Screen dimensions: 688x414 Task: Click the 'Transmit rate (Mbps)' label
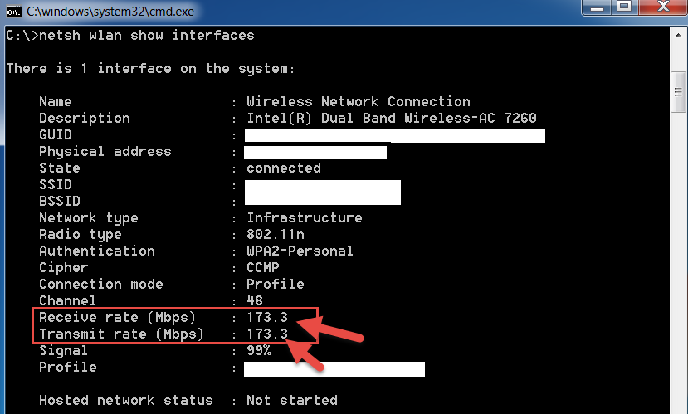point(121,334)
